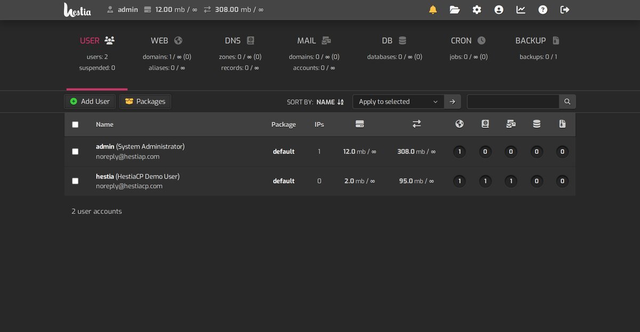Screen dimensions: 640x332
Task: Click noreply@hestiacp.com email text
Action: pos(129,186)
